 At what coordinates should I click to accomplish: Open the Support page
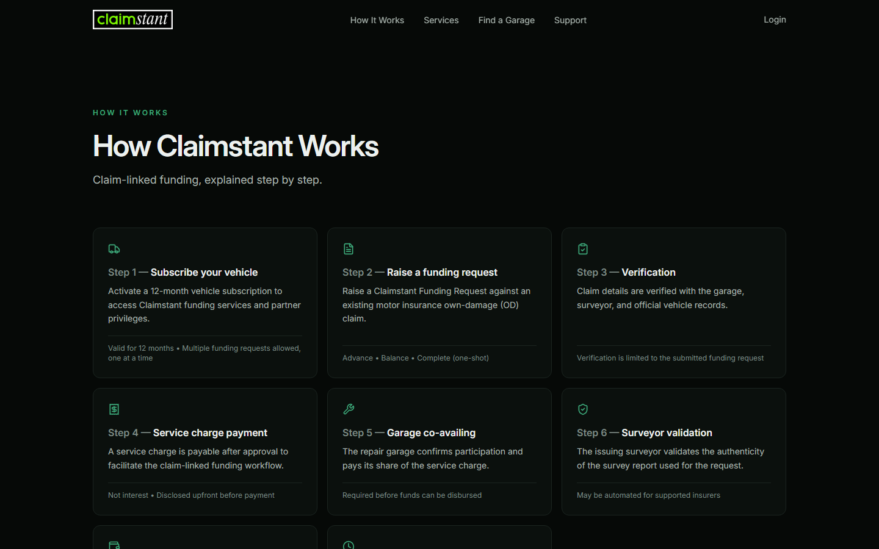click(x=570, y=20)
